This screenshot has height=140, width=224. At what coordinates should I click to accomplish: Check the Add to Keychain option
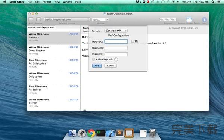[93, 59]
